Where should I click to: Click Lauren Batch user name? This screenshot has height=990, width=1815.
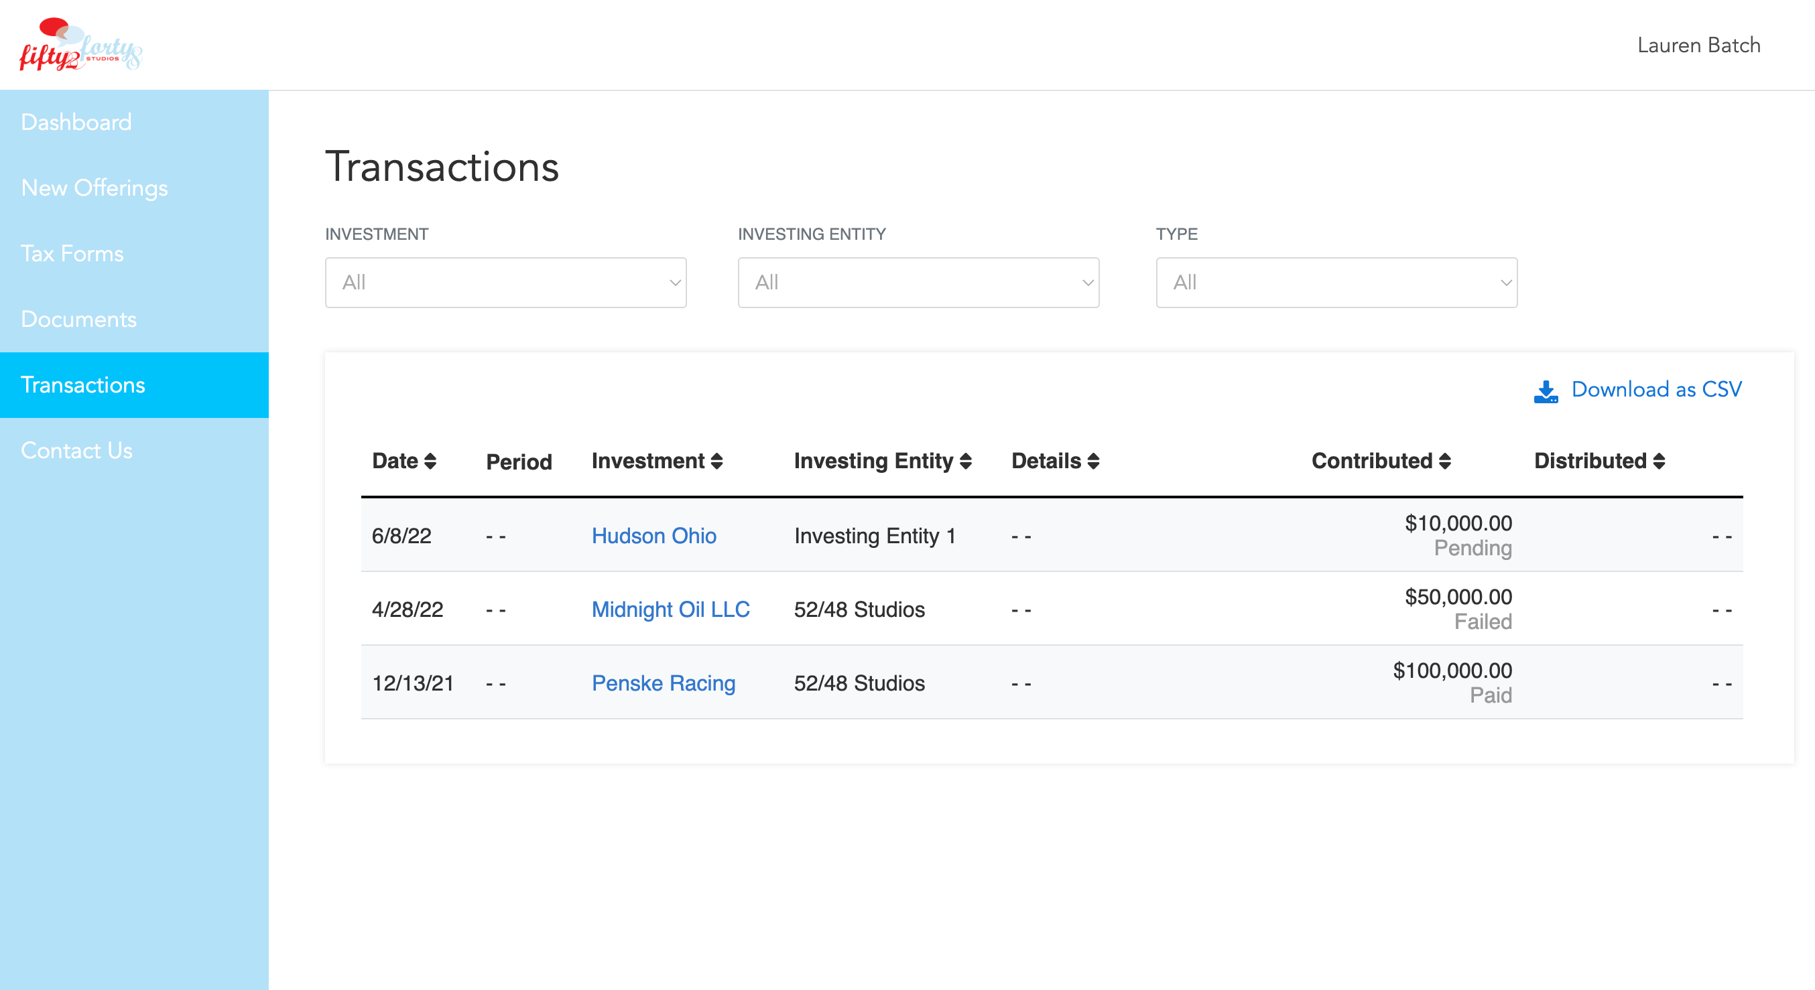[x=1698, y=45]
